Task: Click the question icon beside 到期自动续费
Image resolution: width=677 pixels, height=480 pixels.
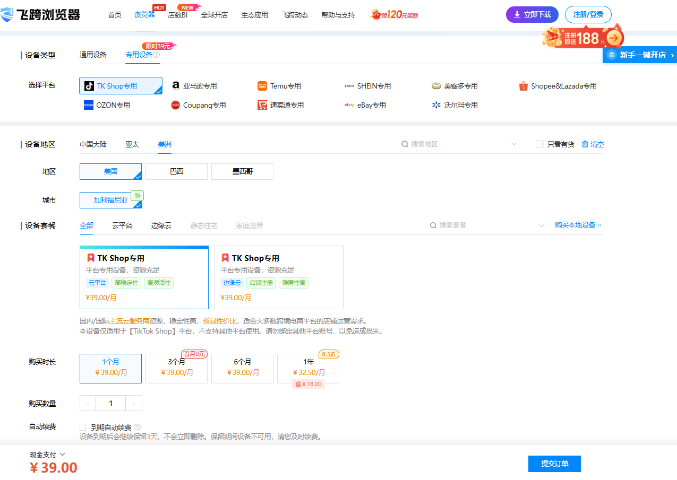Action: point(138,427)
